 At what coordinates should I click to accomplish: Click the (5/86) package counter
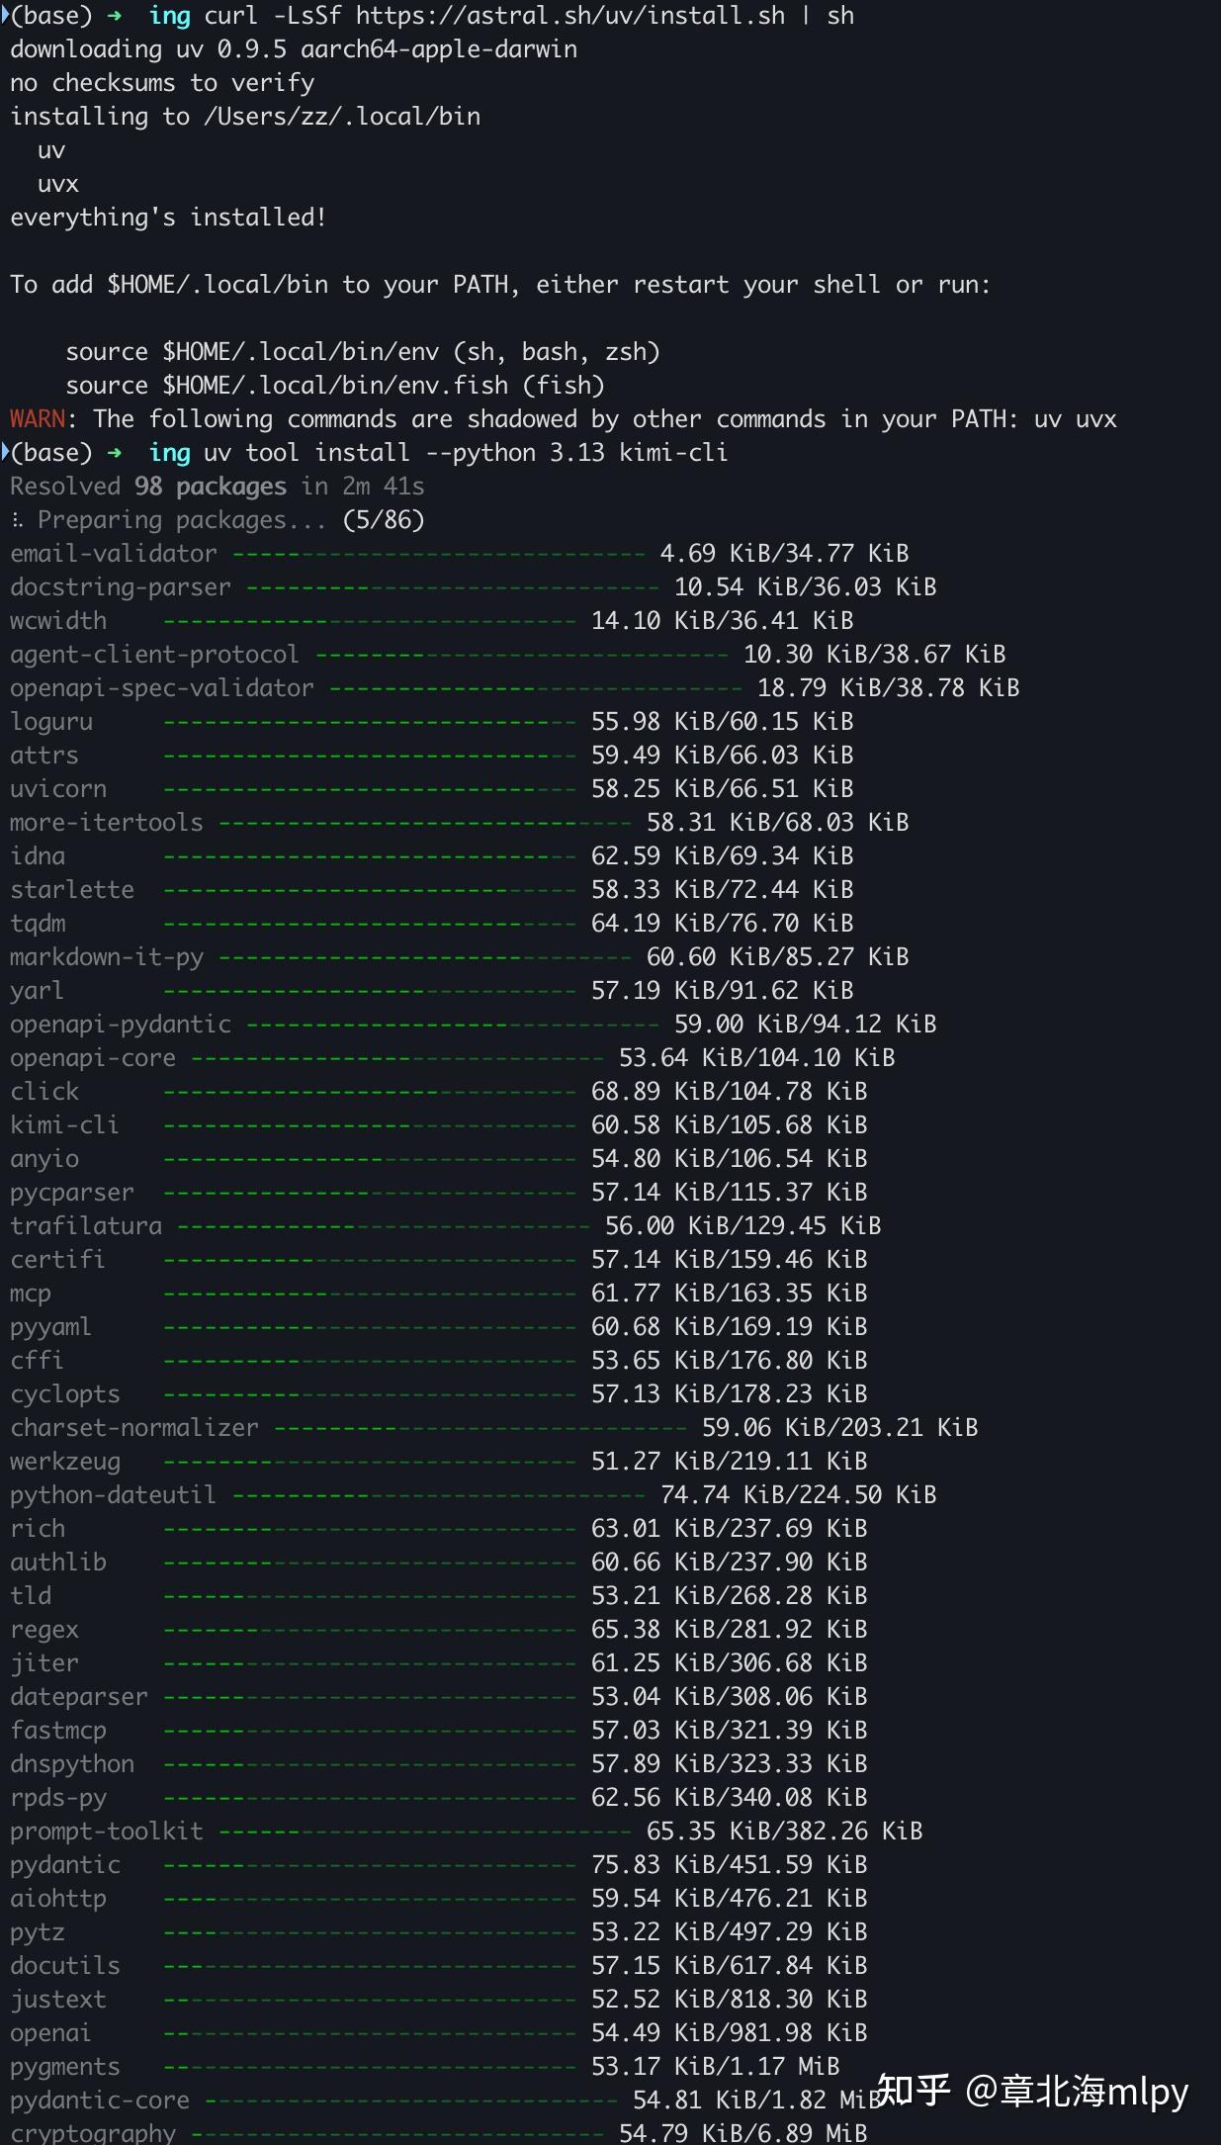384,520
